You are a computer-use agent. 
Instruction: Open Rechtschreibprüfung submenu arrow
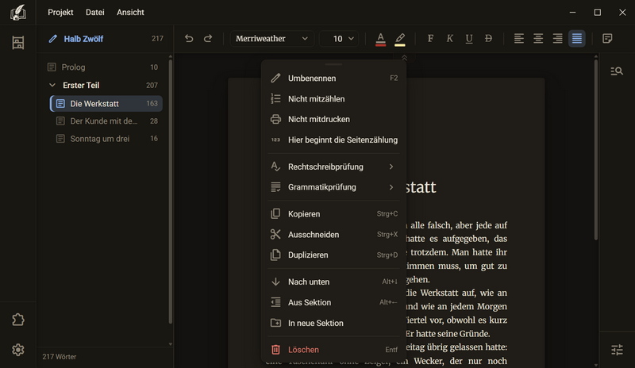(x=391, y=167)
